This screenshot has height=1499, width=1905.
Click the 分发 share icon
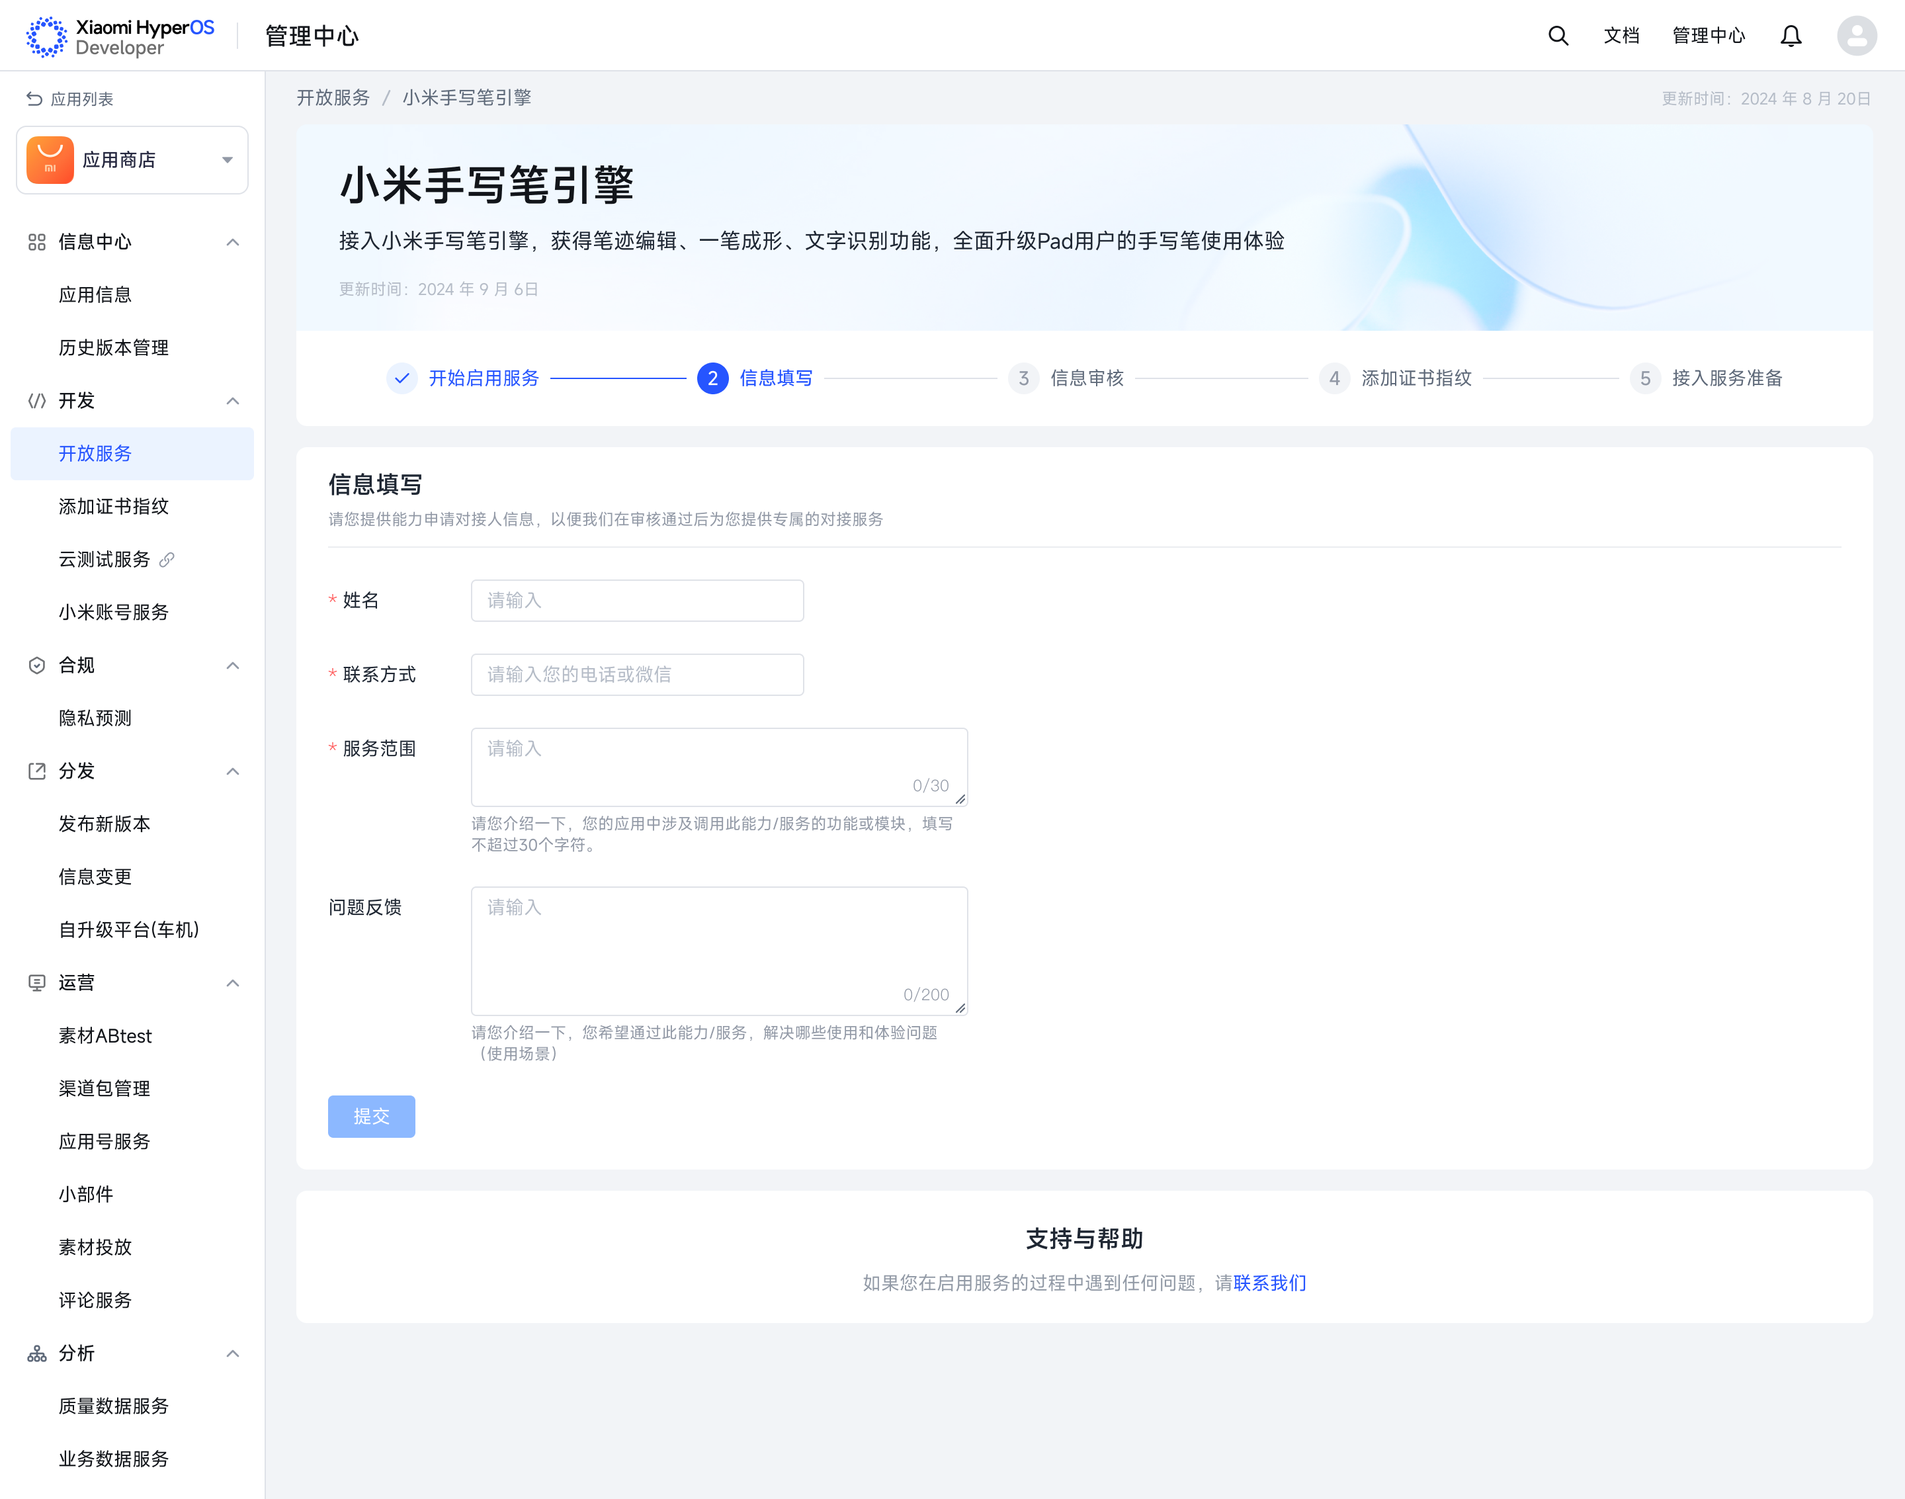(37, 771)
